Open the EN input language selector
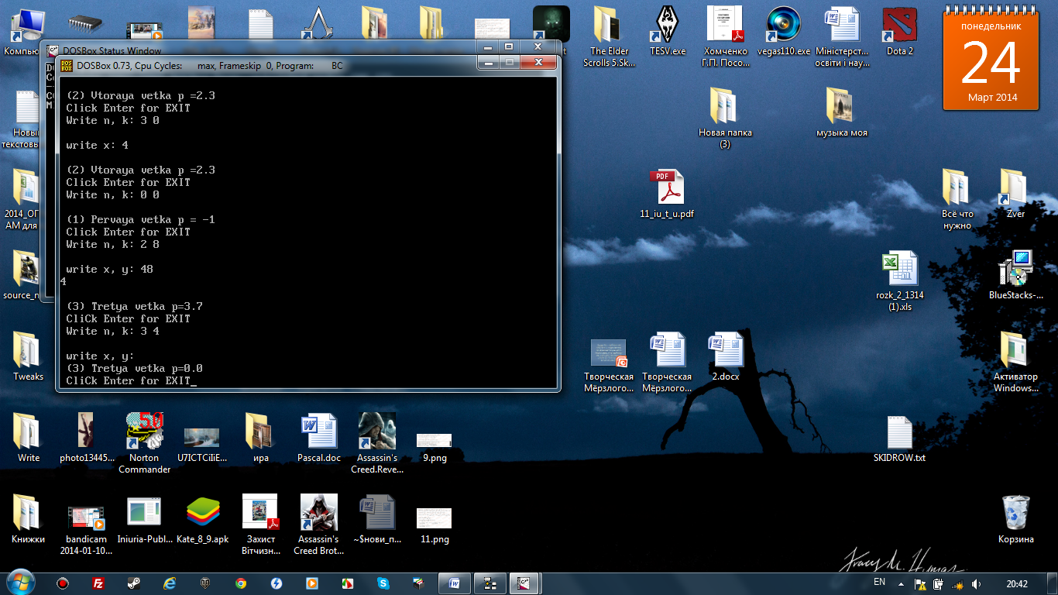 (879, 583)
